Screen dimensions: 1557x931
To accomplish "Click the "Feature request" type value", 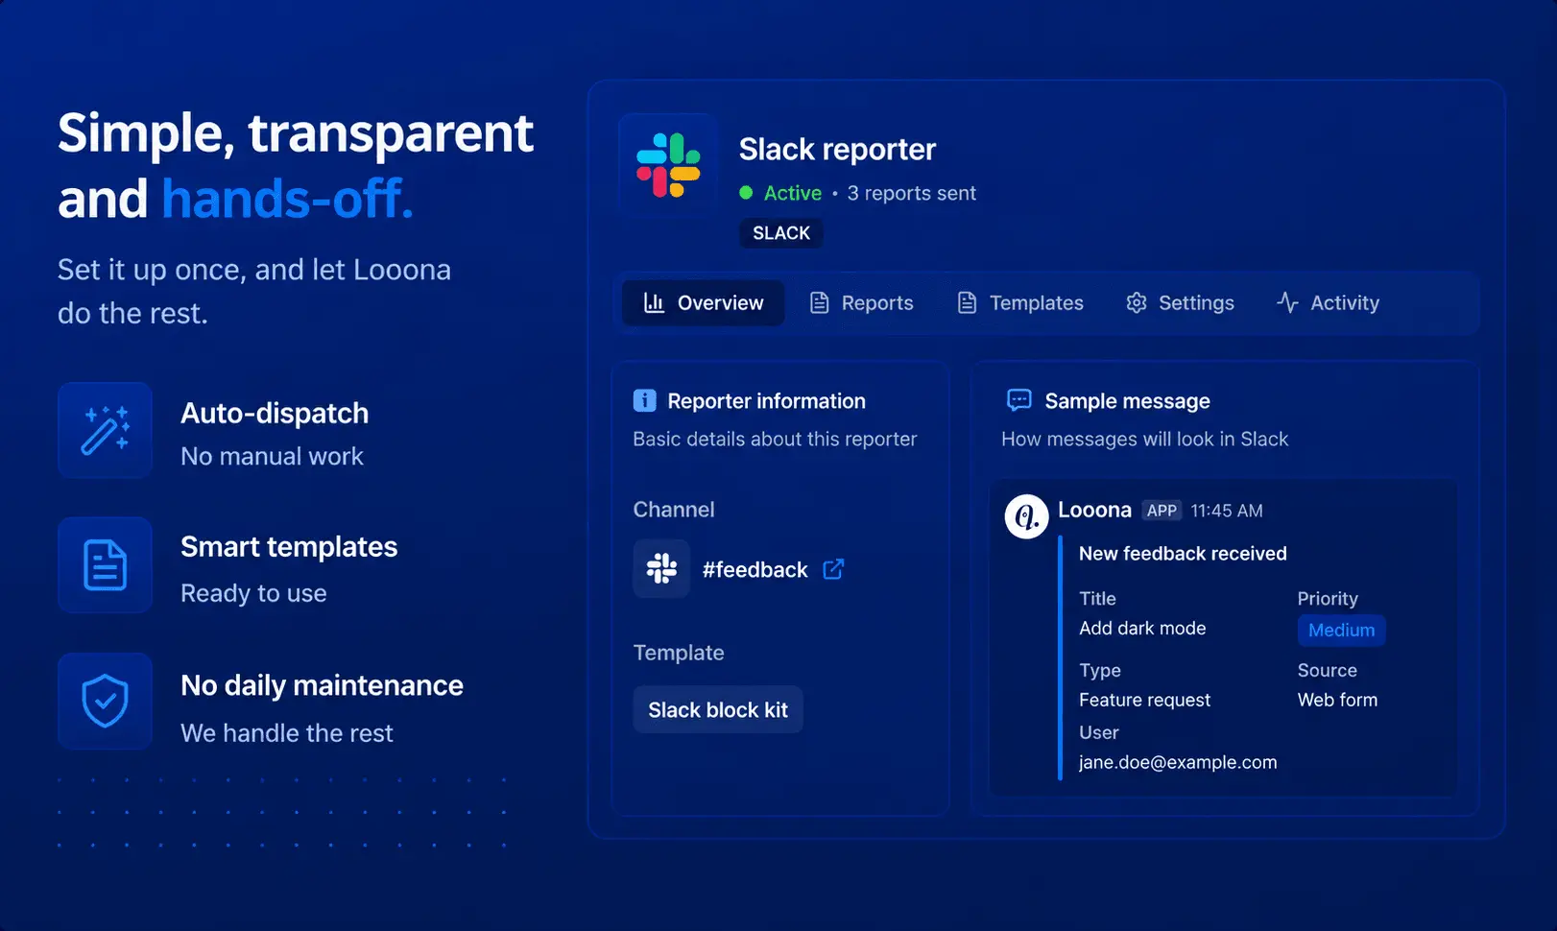I will [1144, 701].
